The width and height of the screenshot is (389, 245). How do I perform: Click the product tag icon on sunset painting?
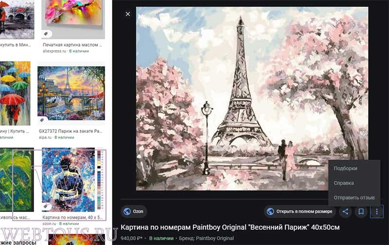coord(42,120)
